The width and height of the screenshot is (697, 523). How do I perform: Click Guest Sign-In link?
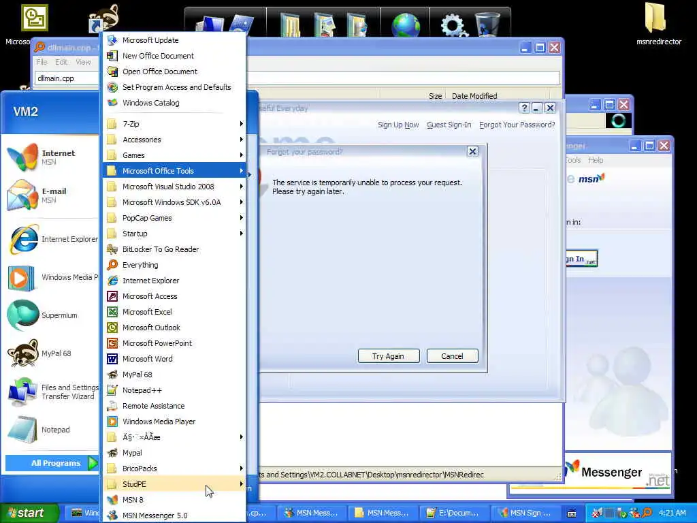449,125
